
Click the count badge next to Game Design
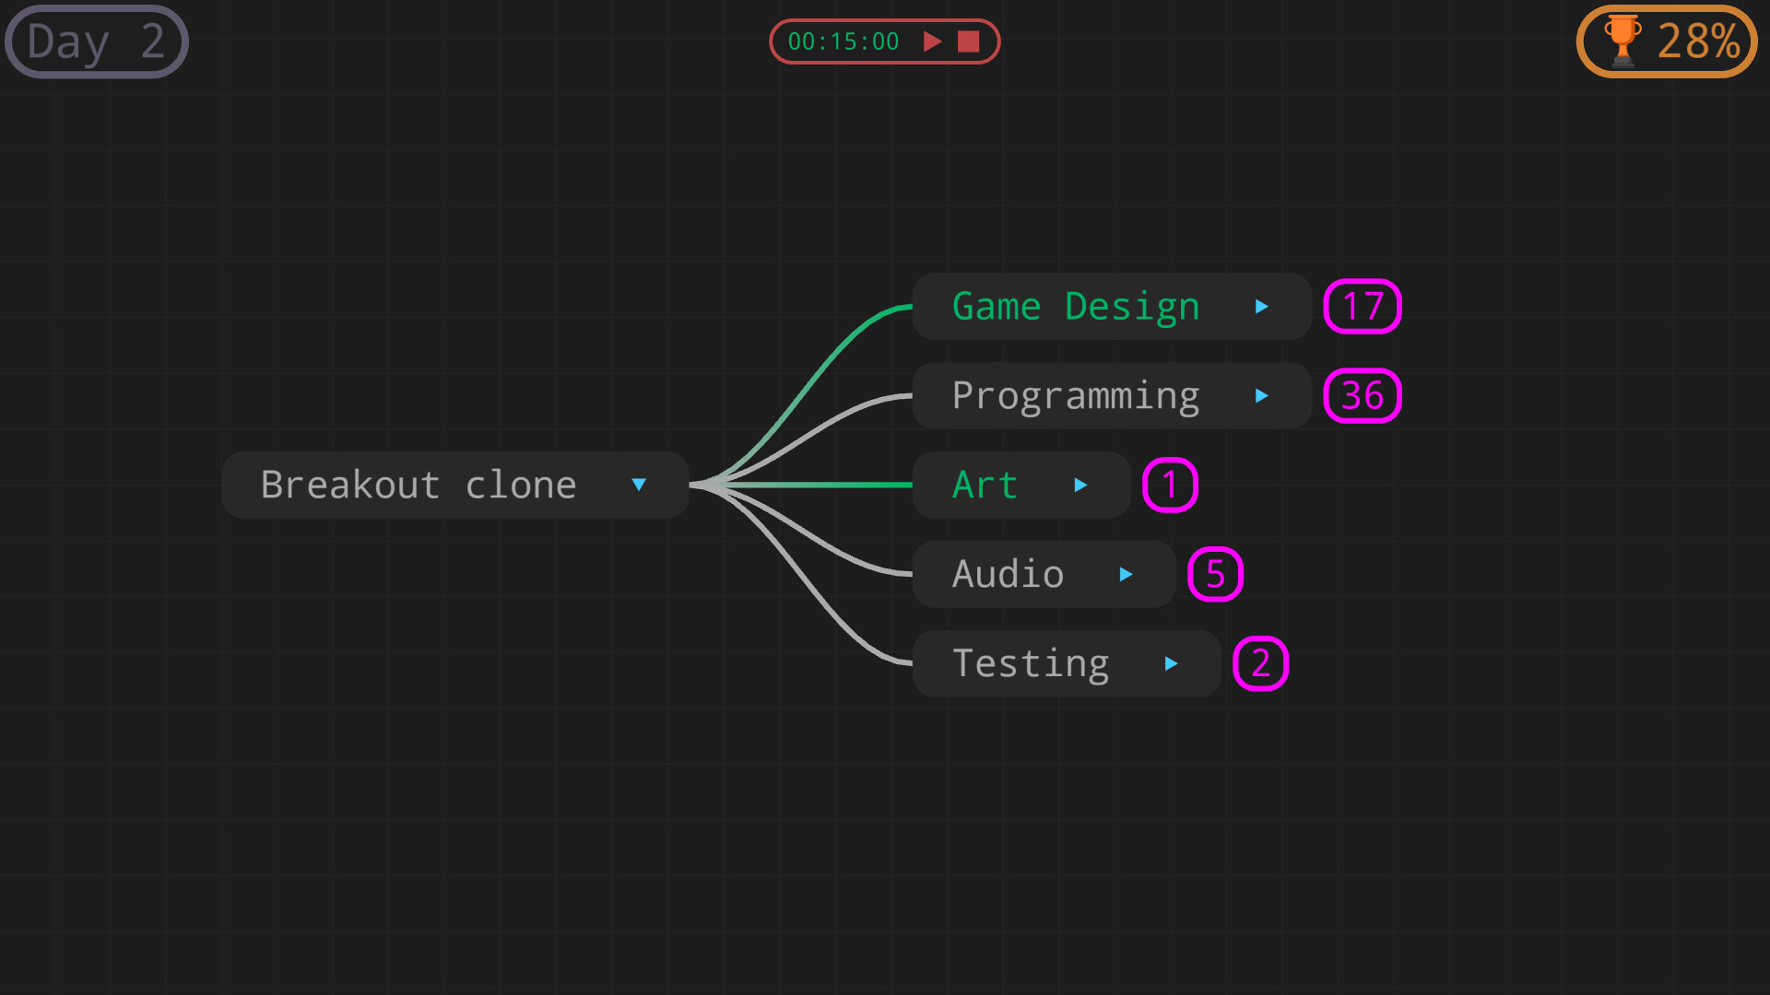click(x=1362, y=307)
